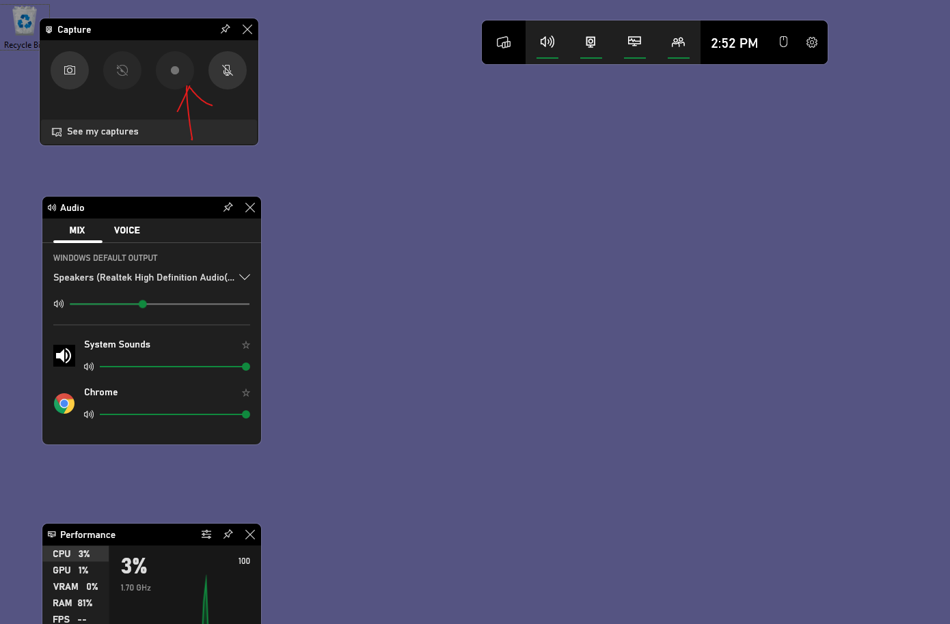The width and height of the screenshot is (950, 624).
Task: Click the Performance widget title
Action: coord(87,535)
